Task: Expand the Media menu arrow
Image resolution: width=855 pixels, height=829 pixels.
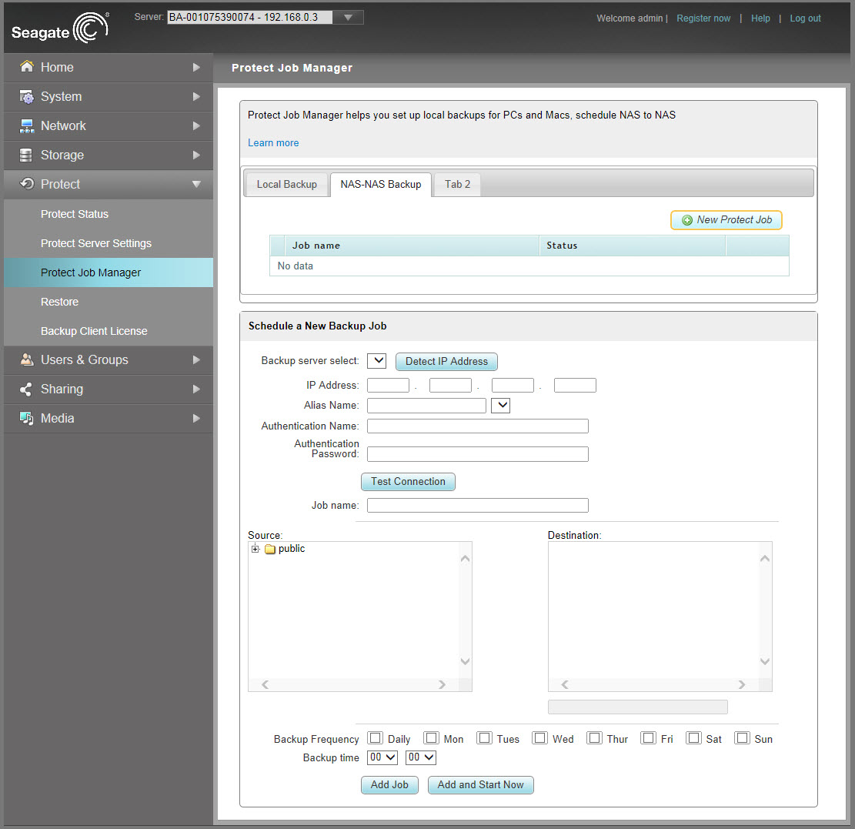Action: (196, 418)
